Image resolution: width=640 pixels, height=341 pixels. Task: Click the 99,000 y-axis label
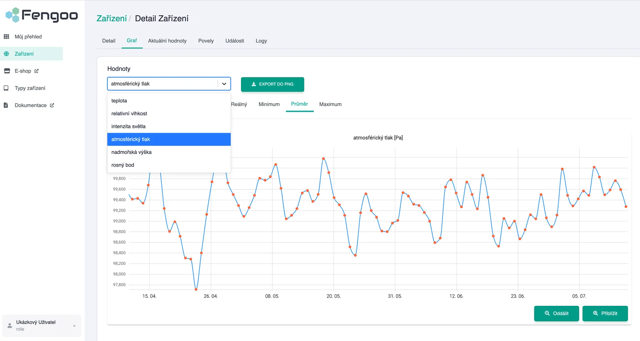click(x=119, y=221)
